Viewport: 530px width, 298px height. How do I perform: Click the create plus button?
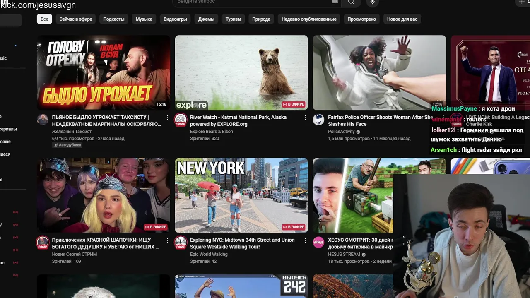pyautogui.click(x=521, y=2)
